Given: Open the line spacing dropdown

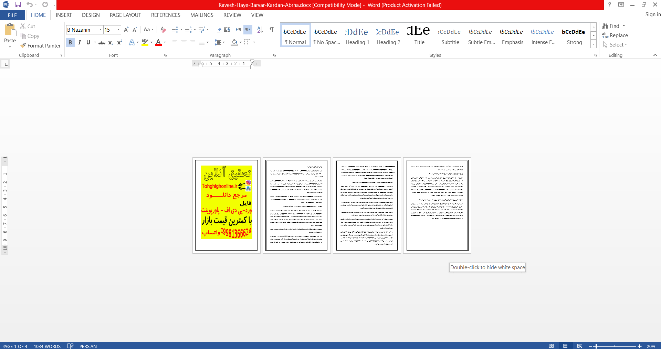Looking at the screenshot, I should pyautogui.click(x=220, y=42).
